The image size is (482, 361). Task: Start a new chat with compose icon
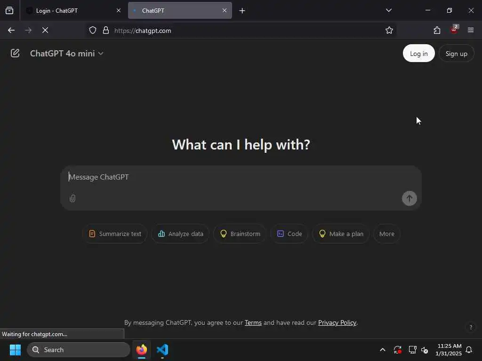point(15,54)
